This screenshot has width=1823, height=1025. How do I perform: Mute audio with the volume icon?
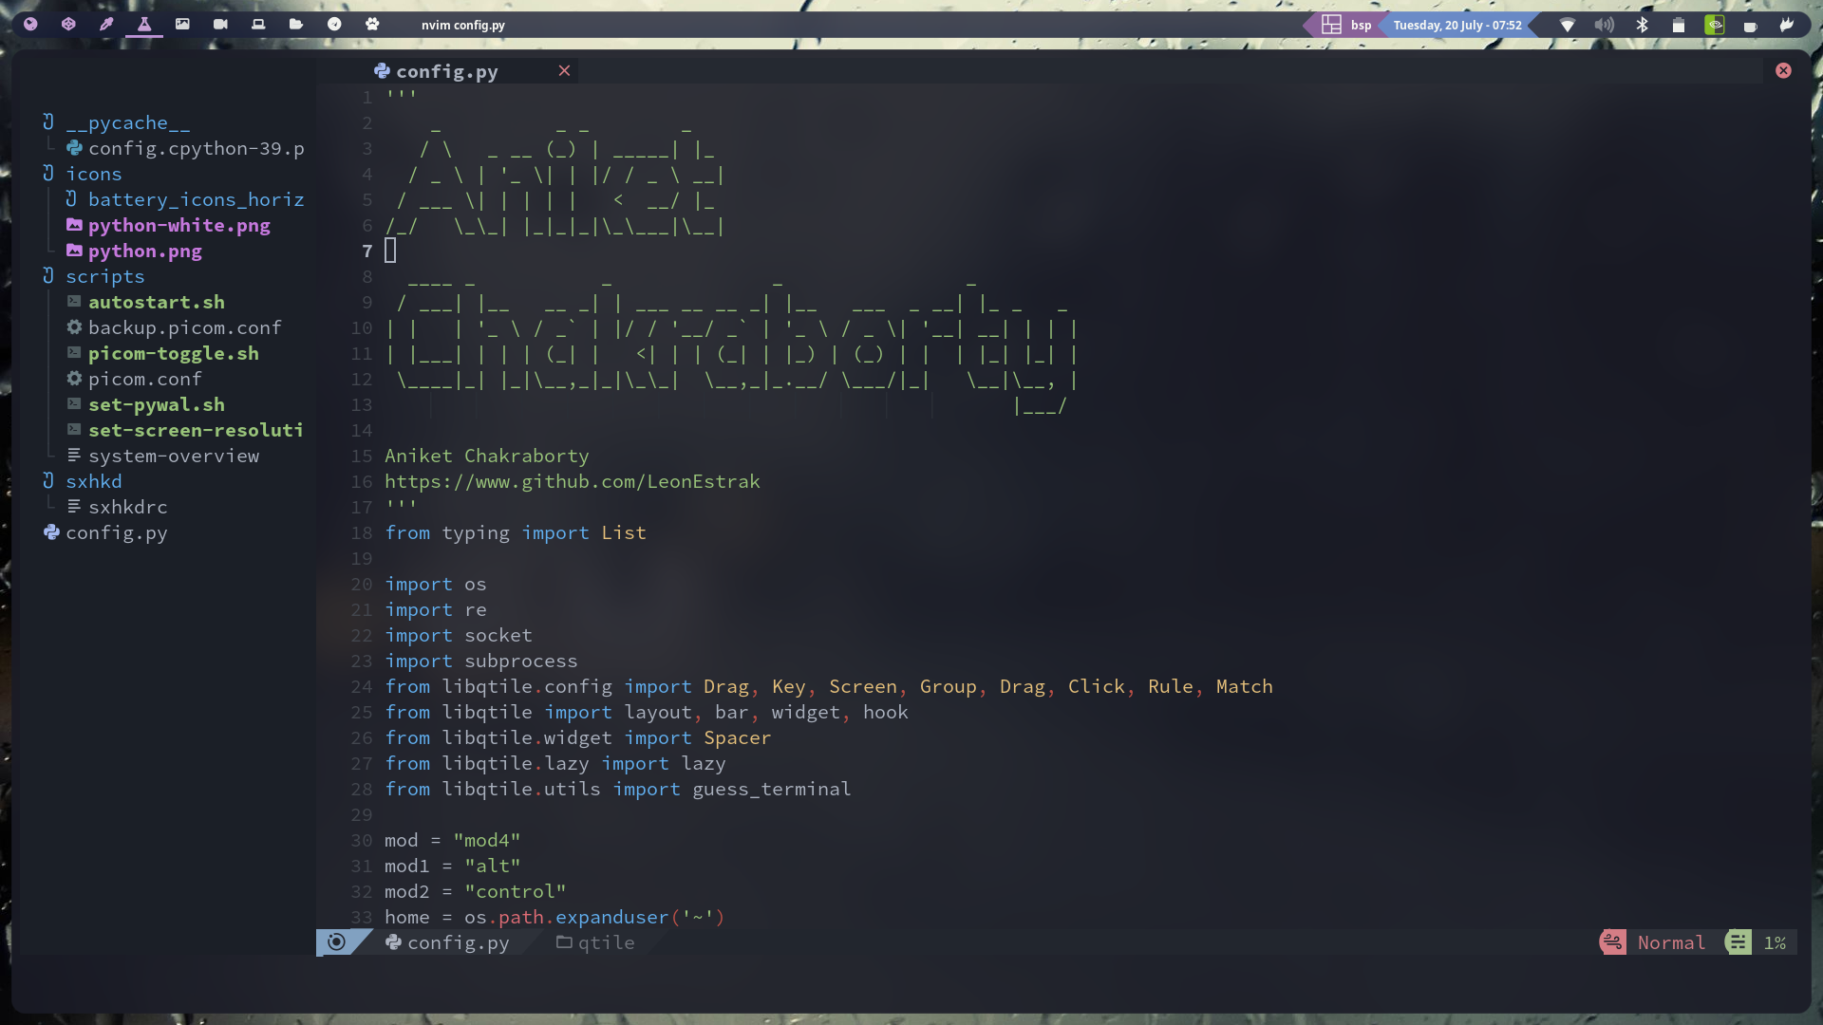pos(1604,25)
